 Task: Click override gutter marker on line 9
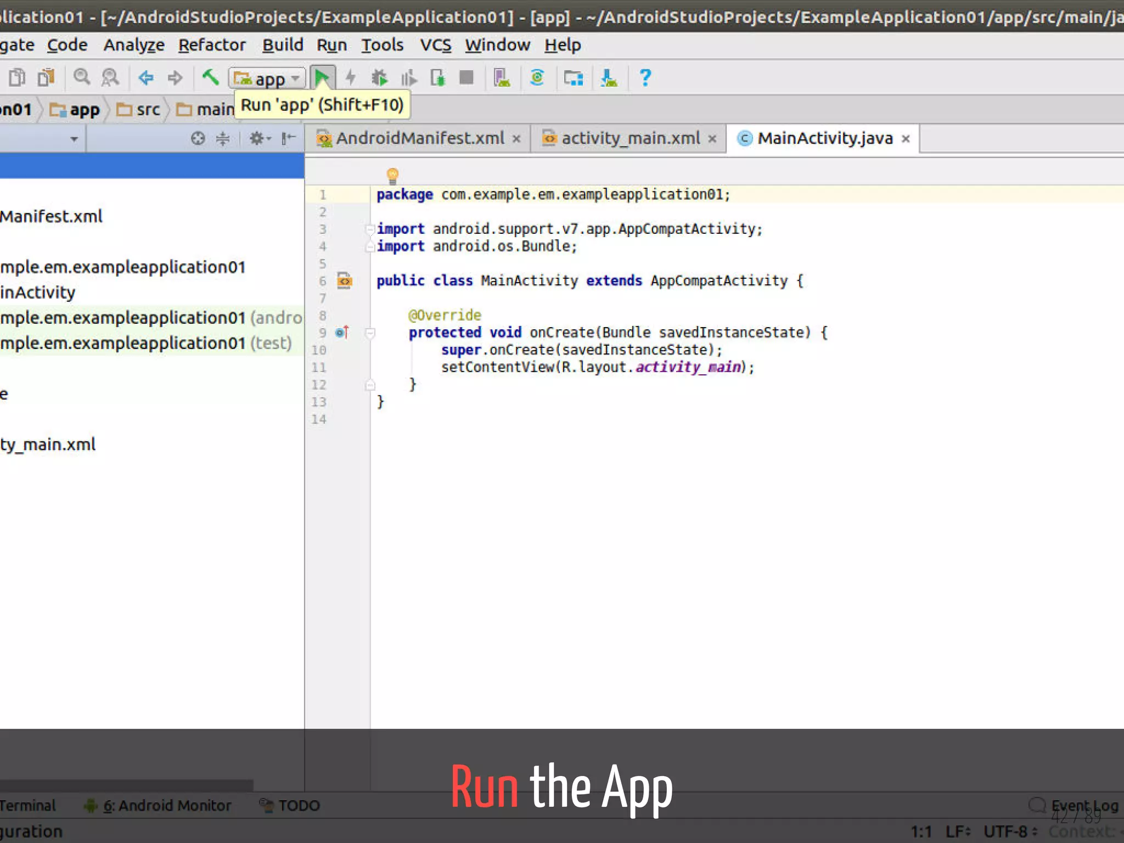tap(342, 332)
